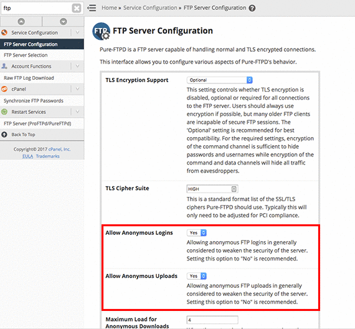Collapse the cPanel section chevron

point(77,89)
